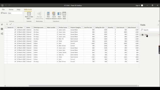Click the Data table icon in Fields

[142, 35]
